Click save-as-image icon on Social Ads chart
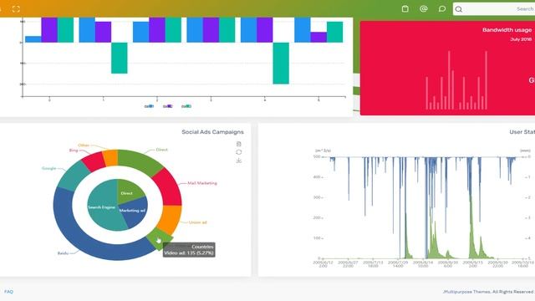This screenshot has width=535, height=301. (239, 161)
